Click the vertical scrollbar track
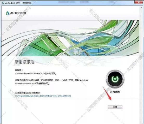 [141, 64]
